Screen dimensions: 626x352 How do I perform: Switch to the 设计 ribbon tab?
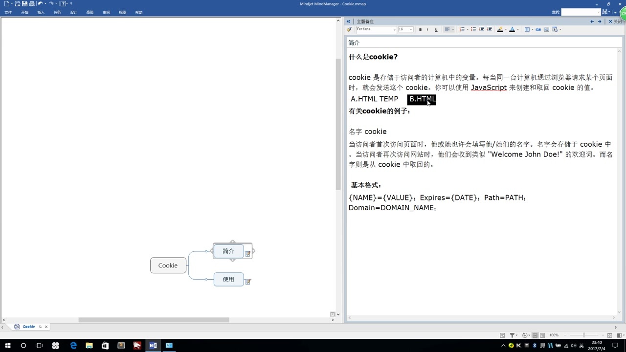[x=73, y=13]
